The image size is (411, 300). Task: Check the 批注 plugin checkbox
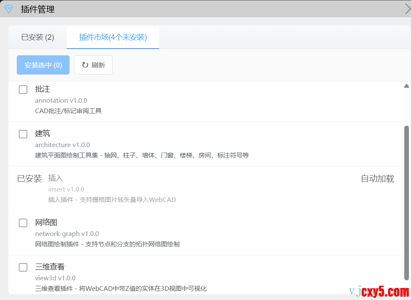click(23, 89)
